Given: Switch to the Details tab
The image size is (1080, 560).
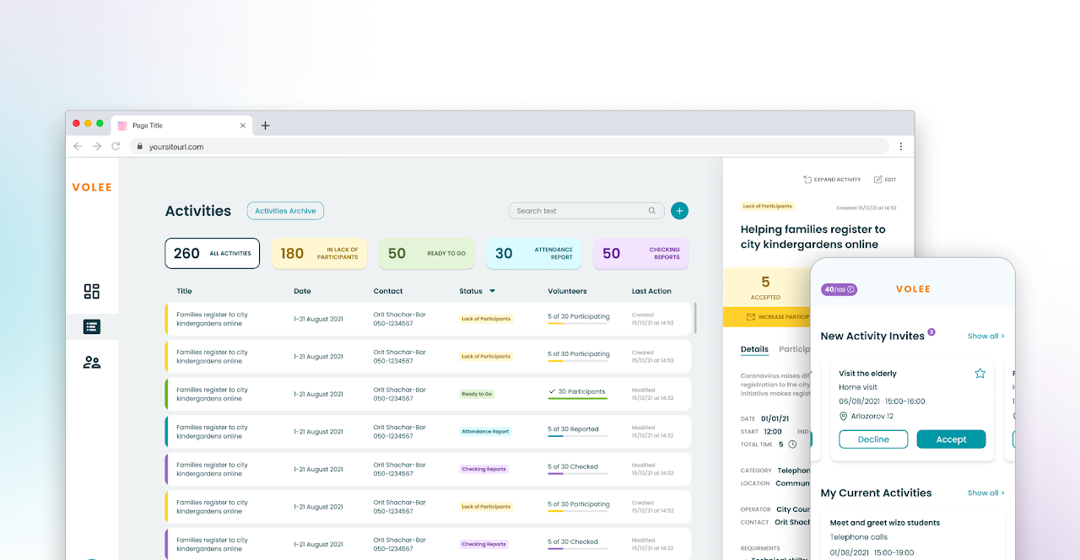Looking at the screenshot, I should 754,349.
